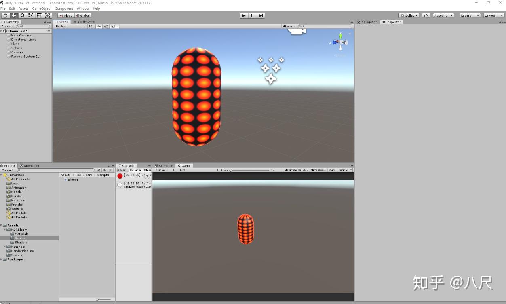Select the Move tool
This screenshot has height=304, width=506.
point(14,15)
